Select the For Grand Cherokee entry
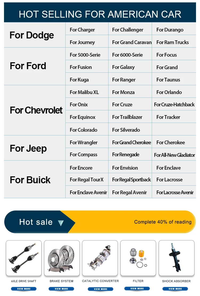Viewport: 200px width, 296px height. pos(131,143)
